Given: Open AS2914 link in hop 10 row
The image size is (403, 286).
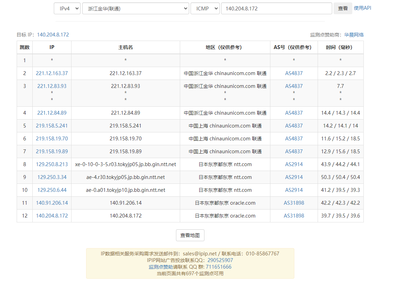Looking at the screenshot, I should pos(294,190).
